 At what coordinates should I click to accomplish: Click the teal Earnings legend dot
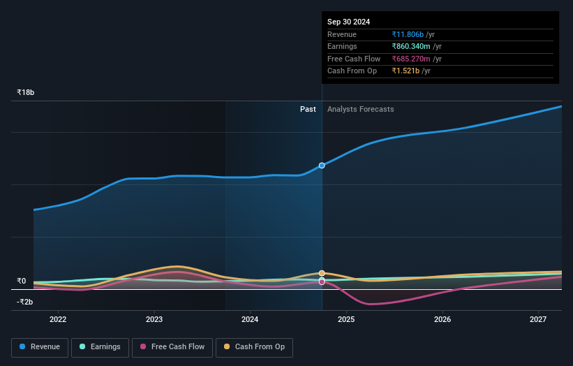click(82, 346)
